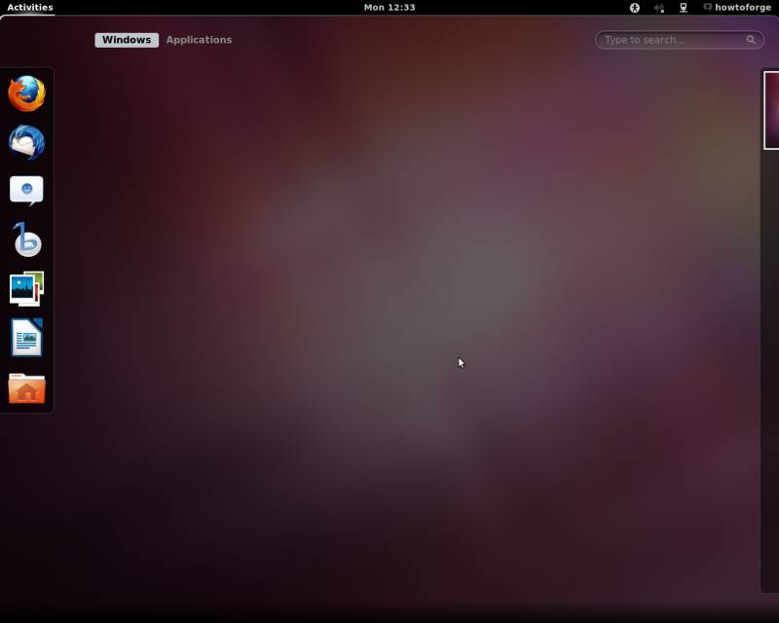
Task: Click the search magnifier icon
Action: click(x=751, y=40)
